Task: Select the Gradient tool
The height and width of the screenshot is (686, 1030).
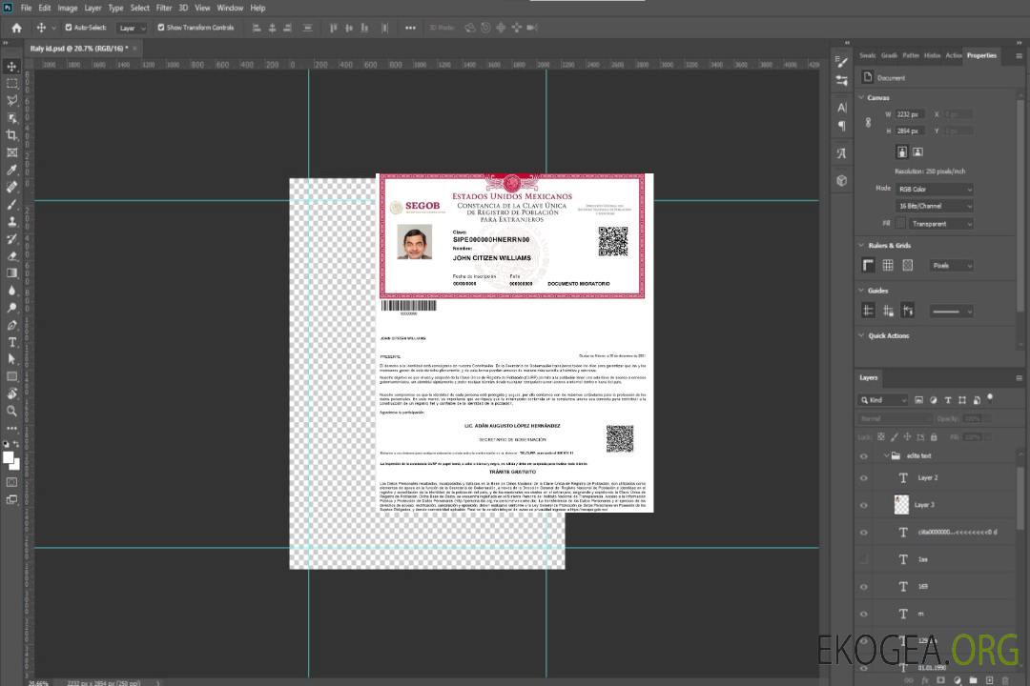Action: click(x=11, y=273)
